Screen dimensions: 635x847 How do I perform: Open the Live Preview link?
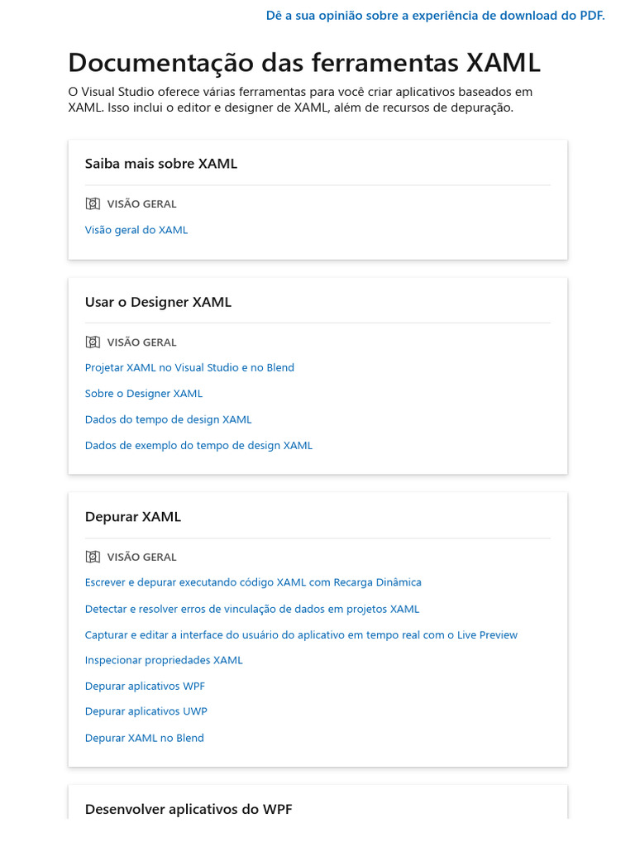point(301,635)
